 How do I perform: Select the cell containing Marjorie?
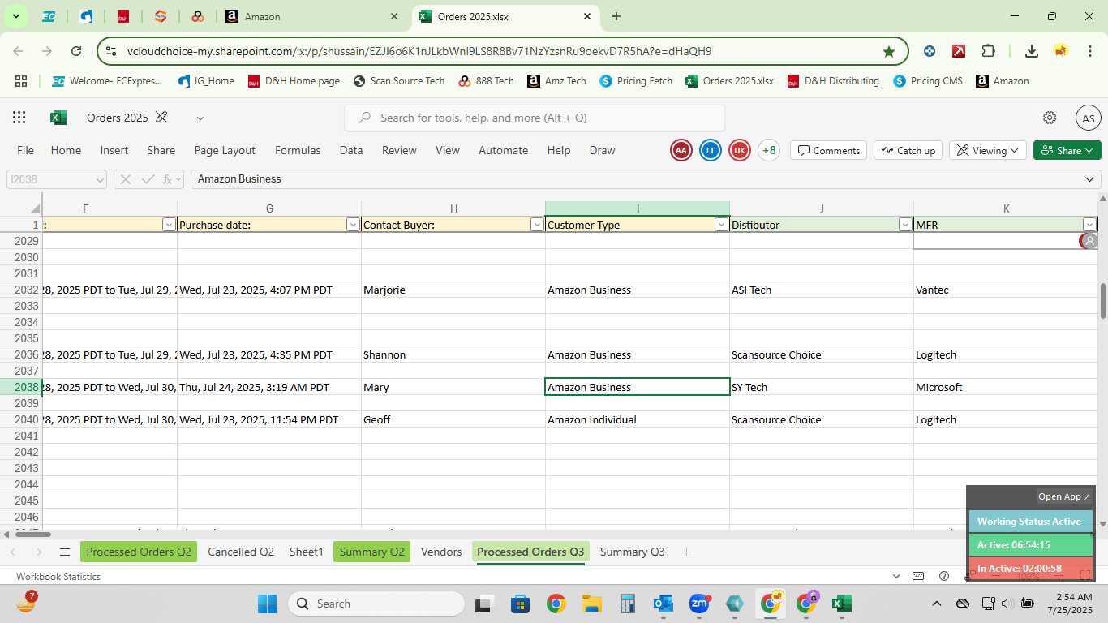coord(453,290)
